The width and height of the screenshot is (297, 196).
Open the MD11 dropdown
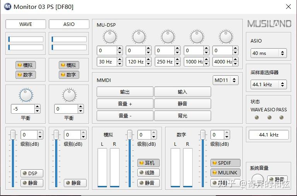click(x=226, y=80)
